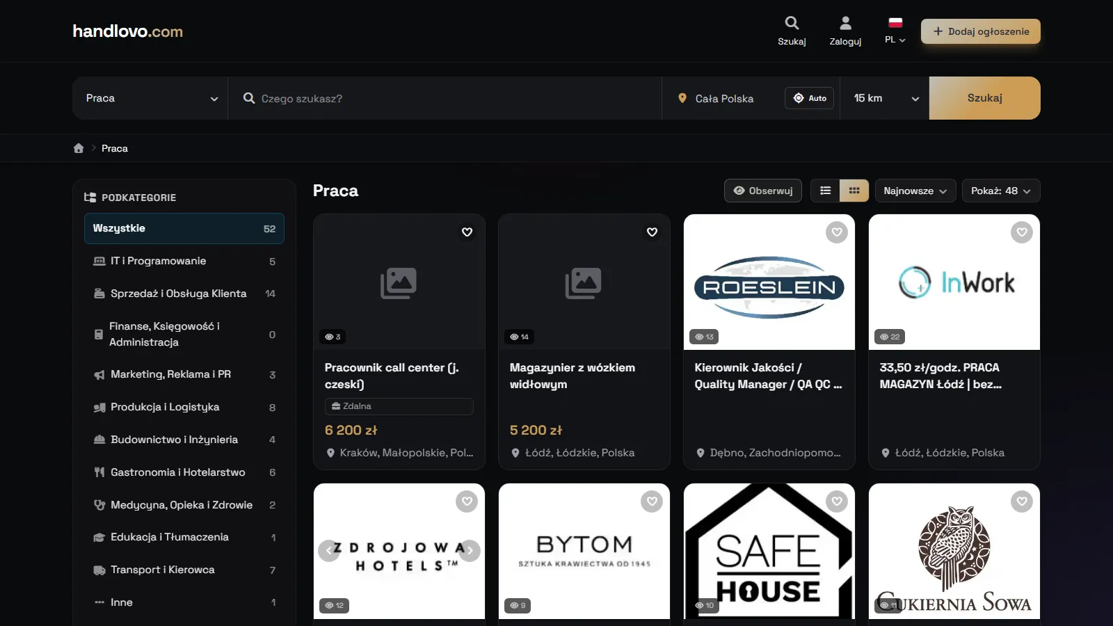Viewport: 1113px width, 626px height.
Task: Click the Dodaj ogłoszenie button
Action: 981,31
